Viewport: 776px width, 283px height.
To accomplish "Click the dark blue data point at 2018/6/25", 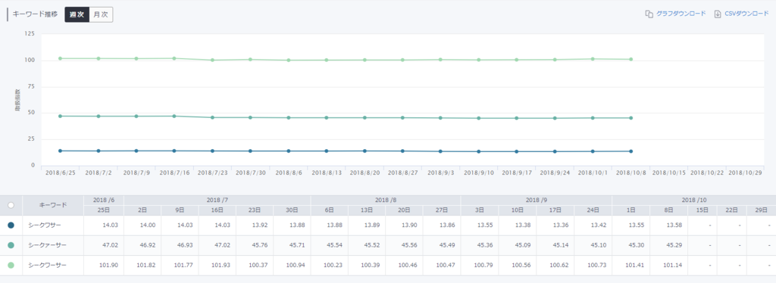I will coord(61,151).
